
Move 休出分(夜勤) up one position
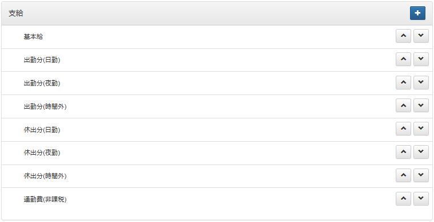[x=403, y=152]
